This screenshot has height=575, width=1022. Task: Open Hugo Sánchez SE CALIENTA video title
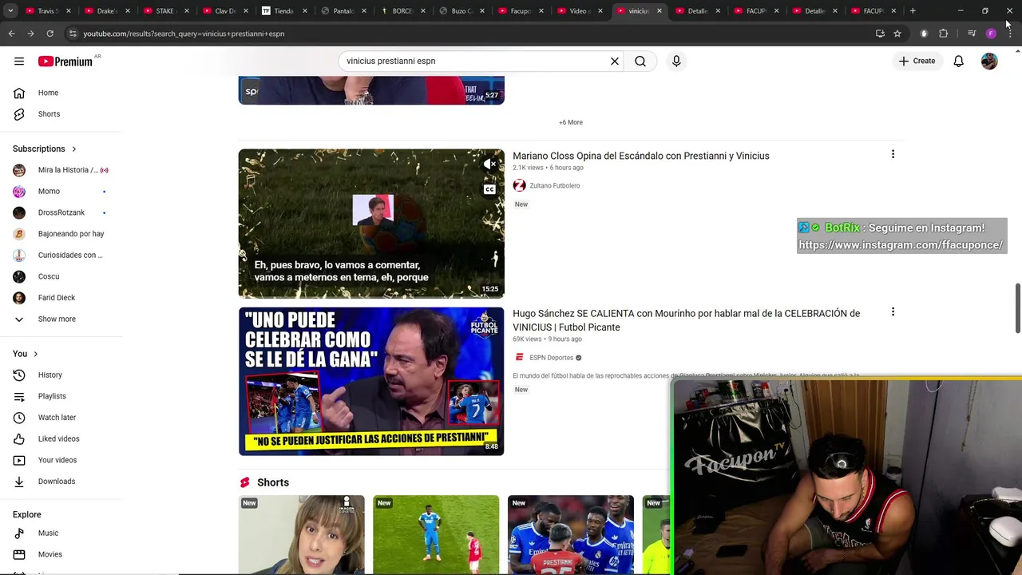[x=687, y=320]
